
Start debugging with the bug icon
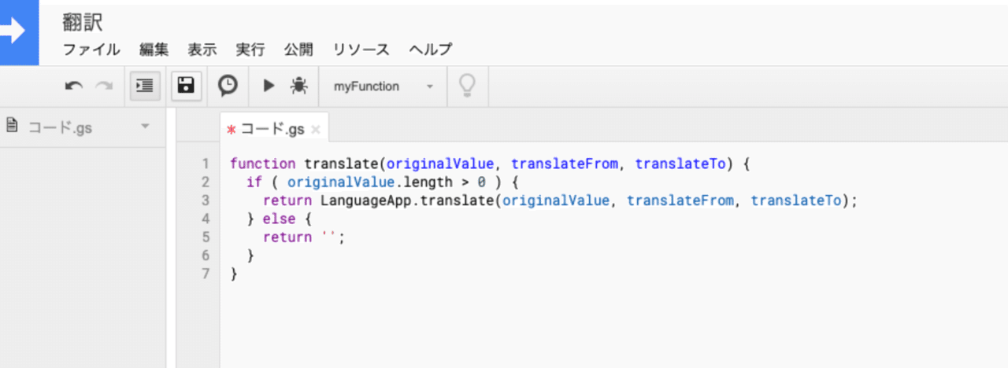point(298,86)
